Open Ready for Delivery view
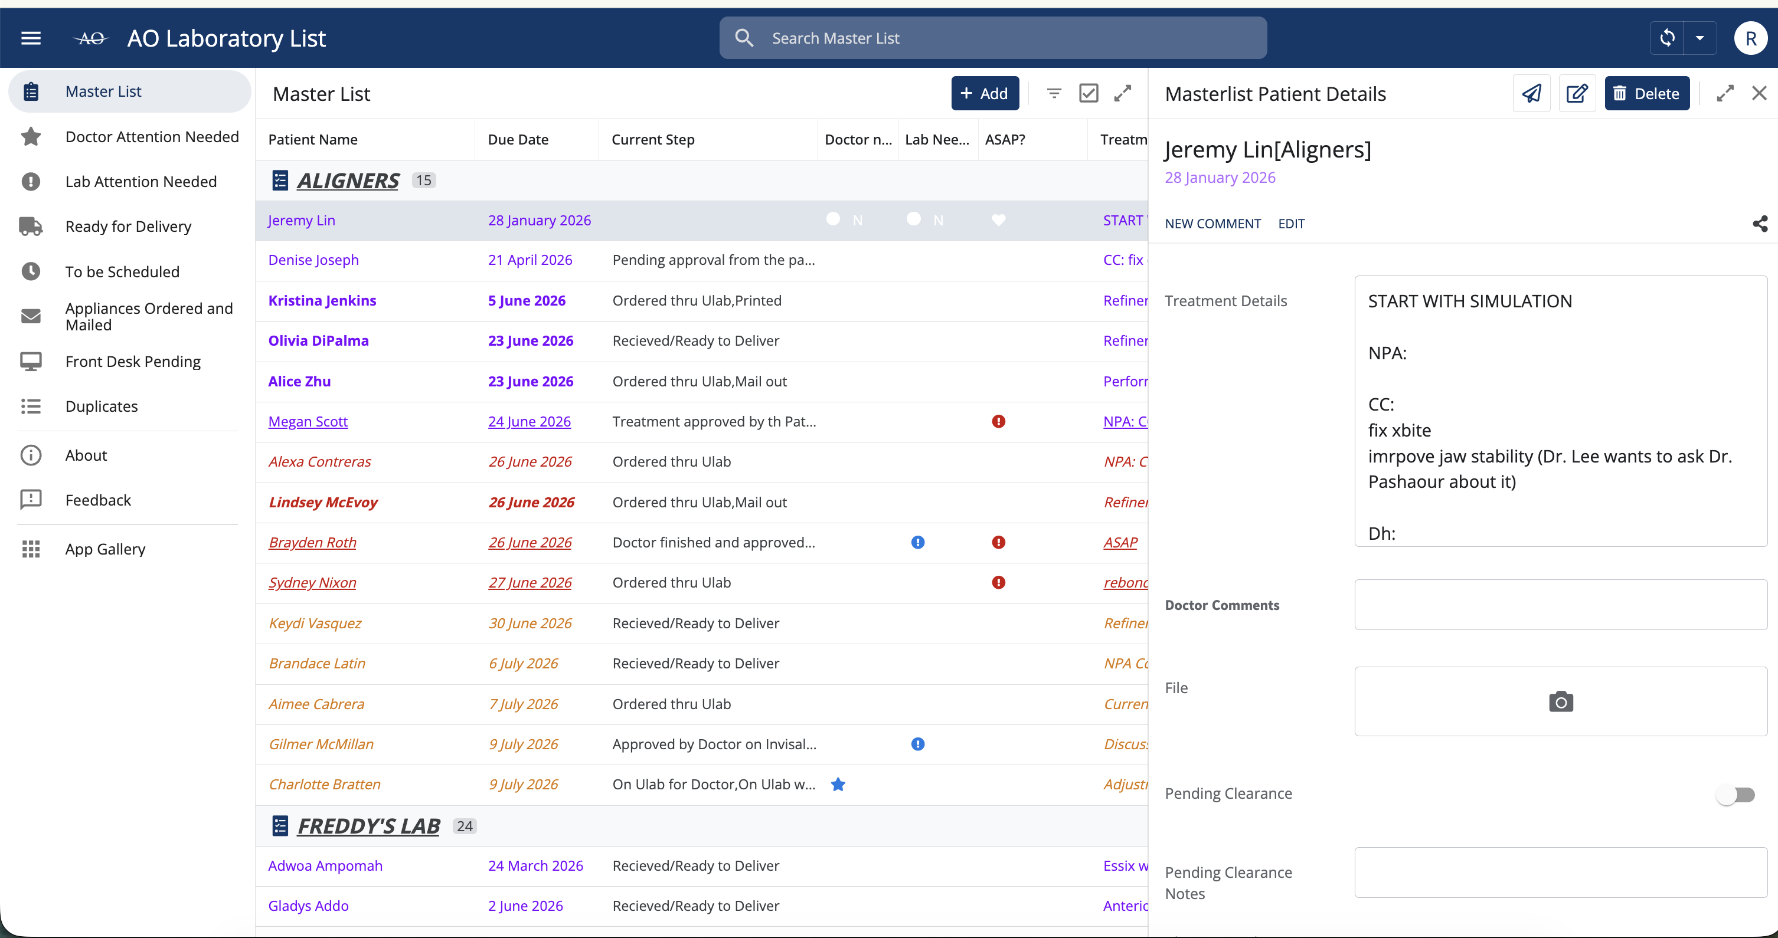The image size is (1778, 938). (x=130, y=226)
